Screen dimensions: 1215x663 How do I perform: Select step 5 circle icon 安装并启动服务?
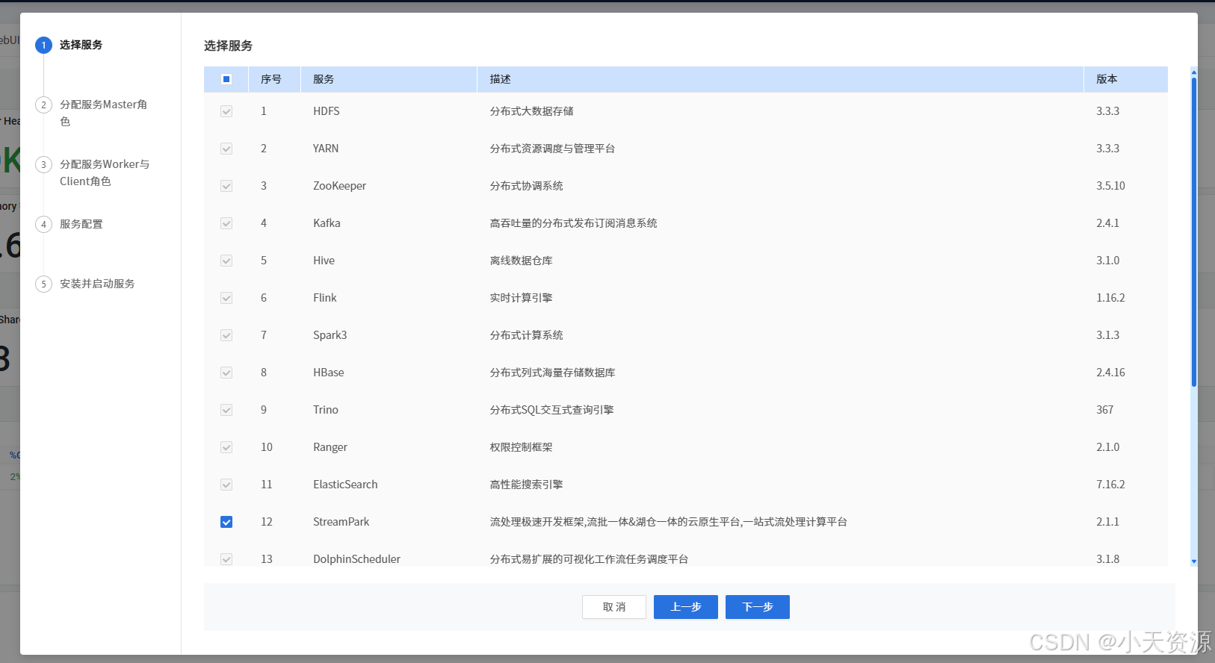point(43,284)
